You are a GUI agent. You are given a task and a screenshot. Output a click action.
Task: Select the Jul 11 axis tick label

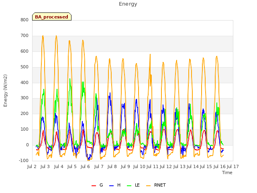click(152, 166)
